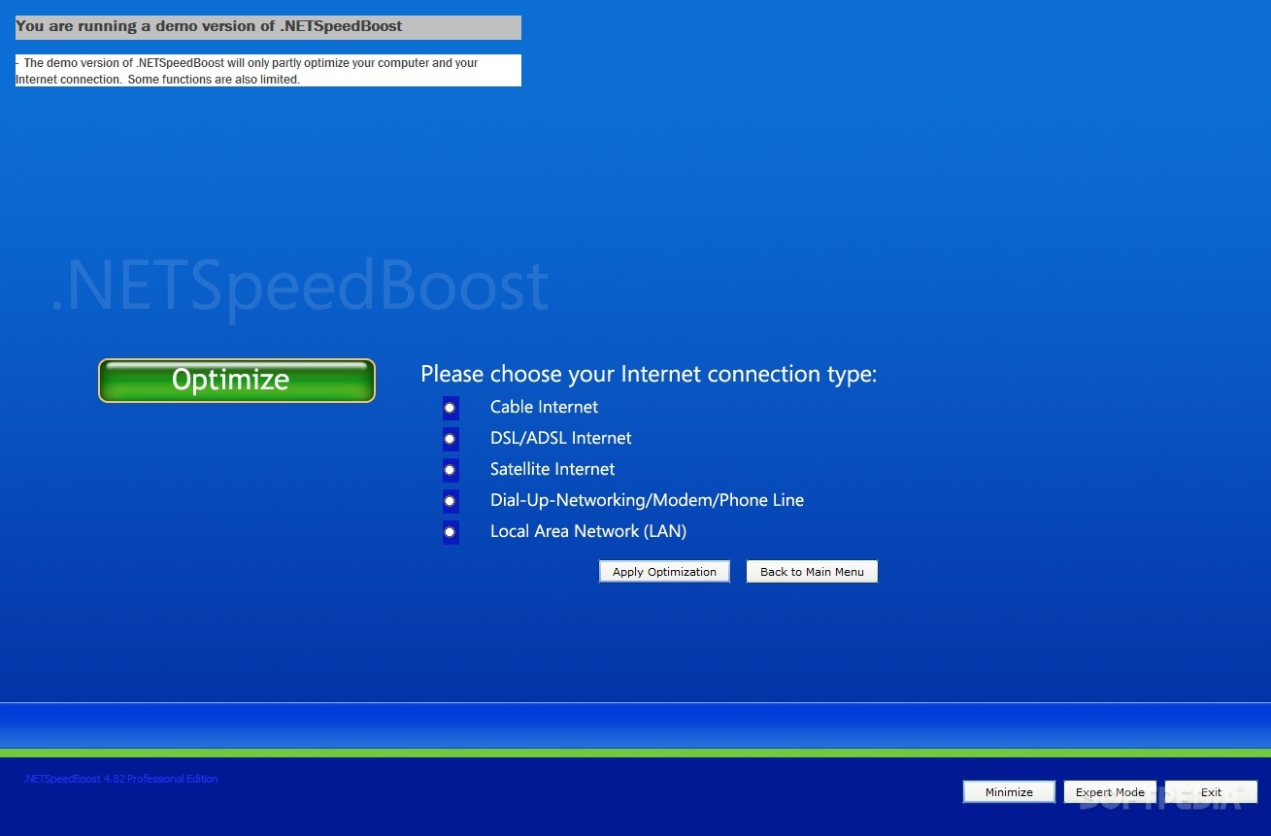This screenshot has height=836, width=1271.
Task: Click the demo version description text box
Action: (x=268, y=71)
